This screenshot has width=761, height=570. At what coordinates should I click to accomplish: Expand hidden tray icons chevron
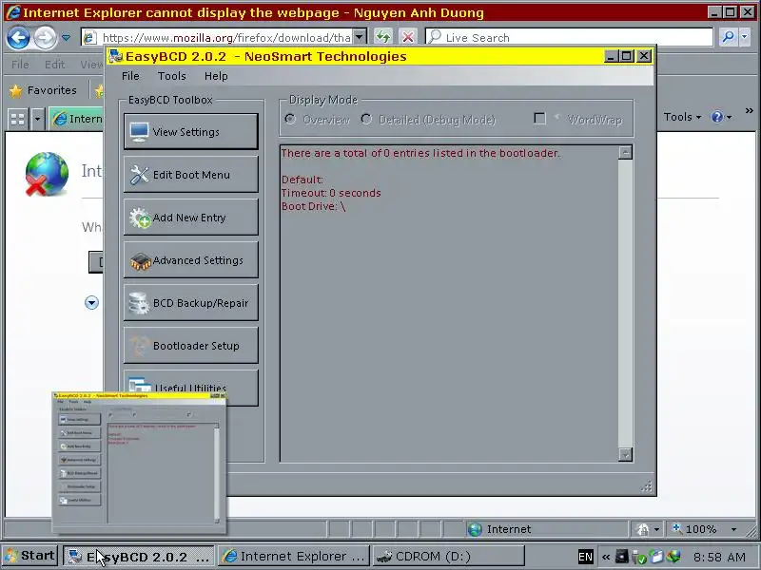point(606,557)
